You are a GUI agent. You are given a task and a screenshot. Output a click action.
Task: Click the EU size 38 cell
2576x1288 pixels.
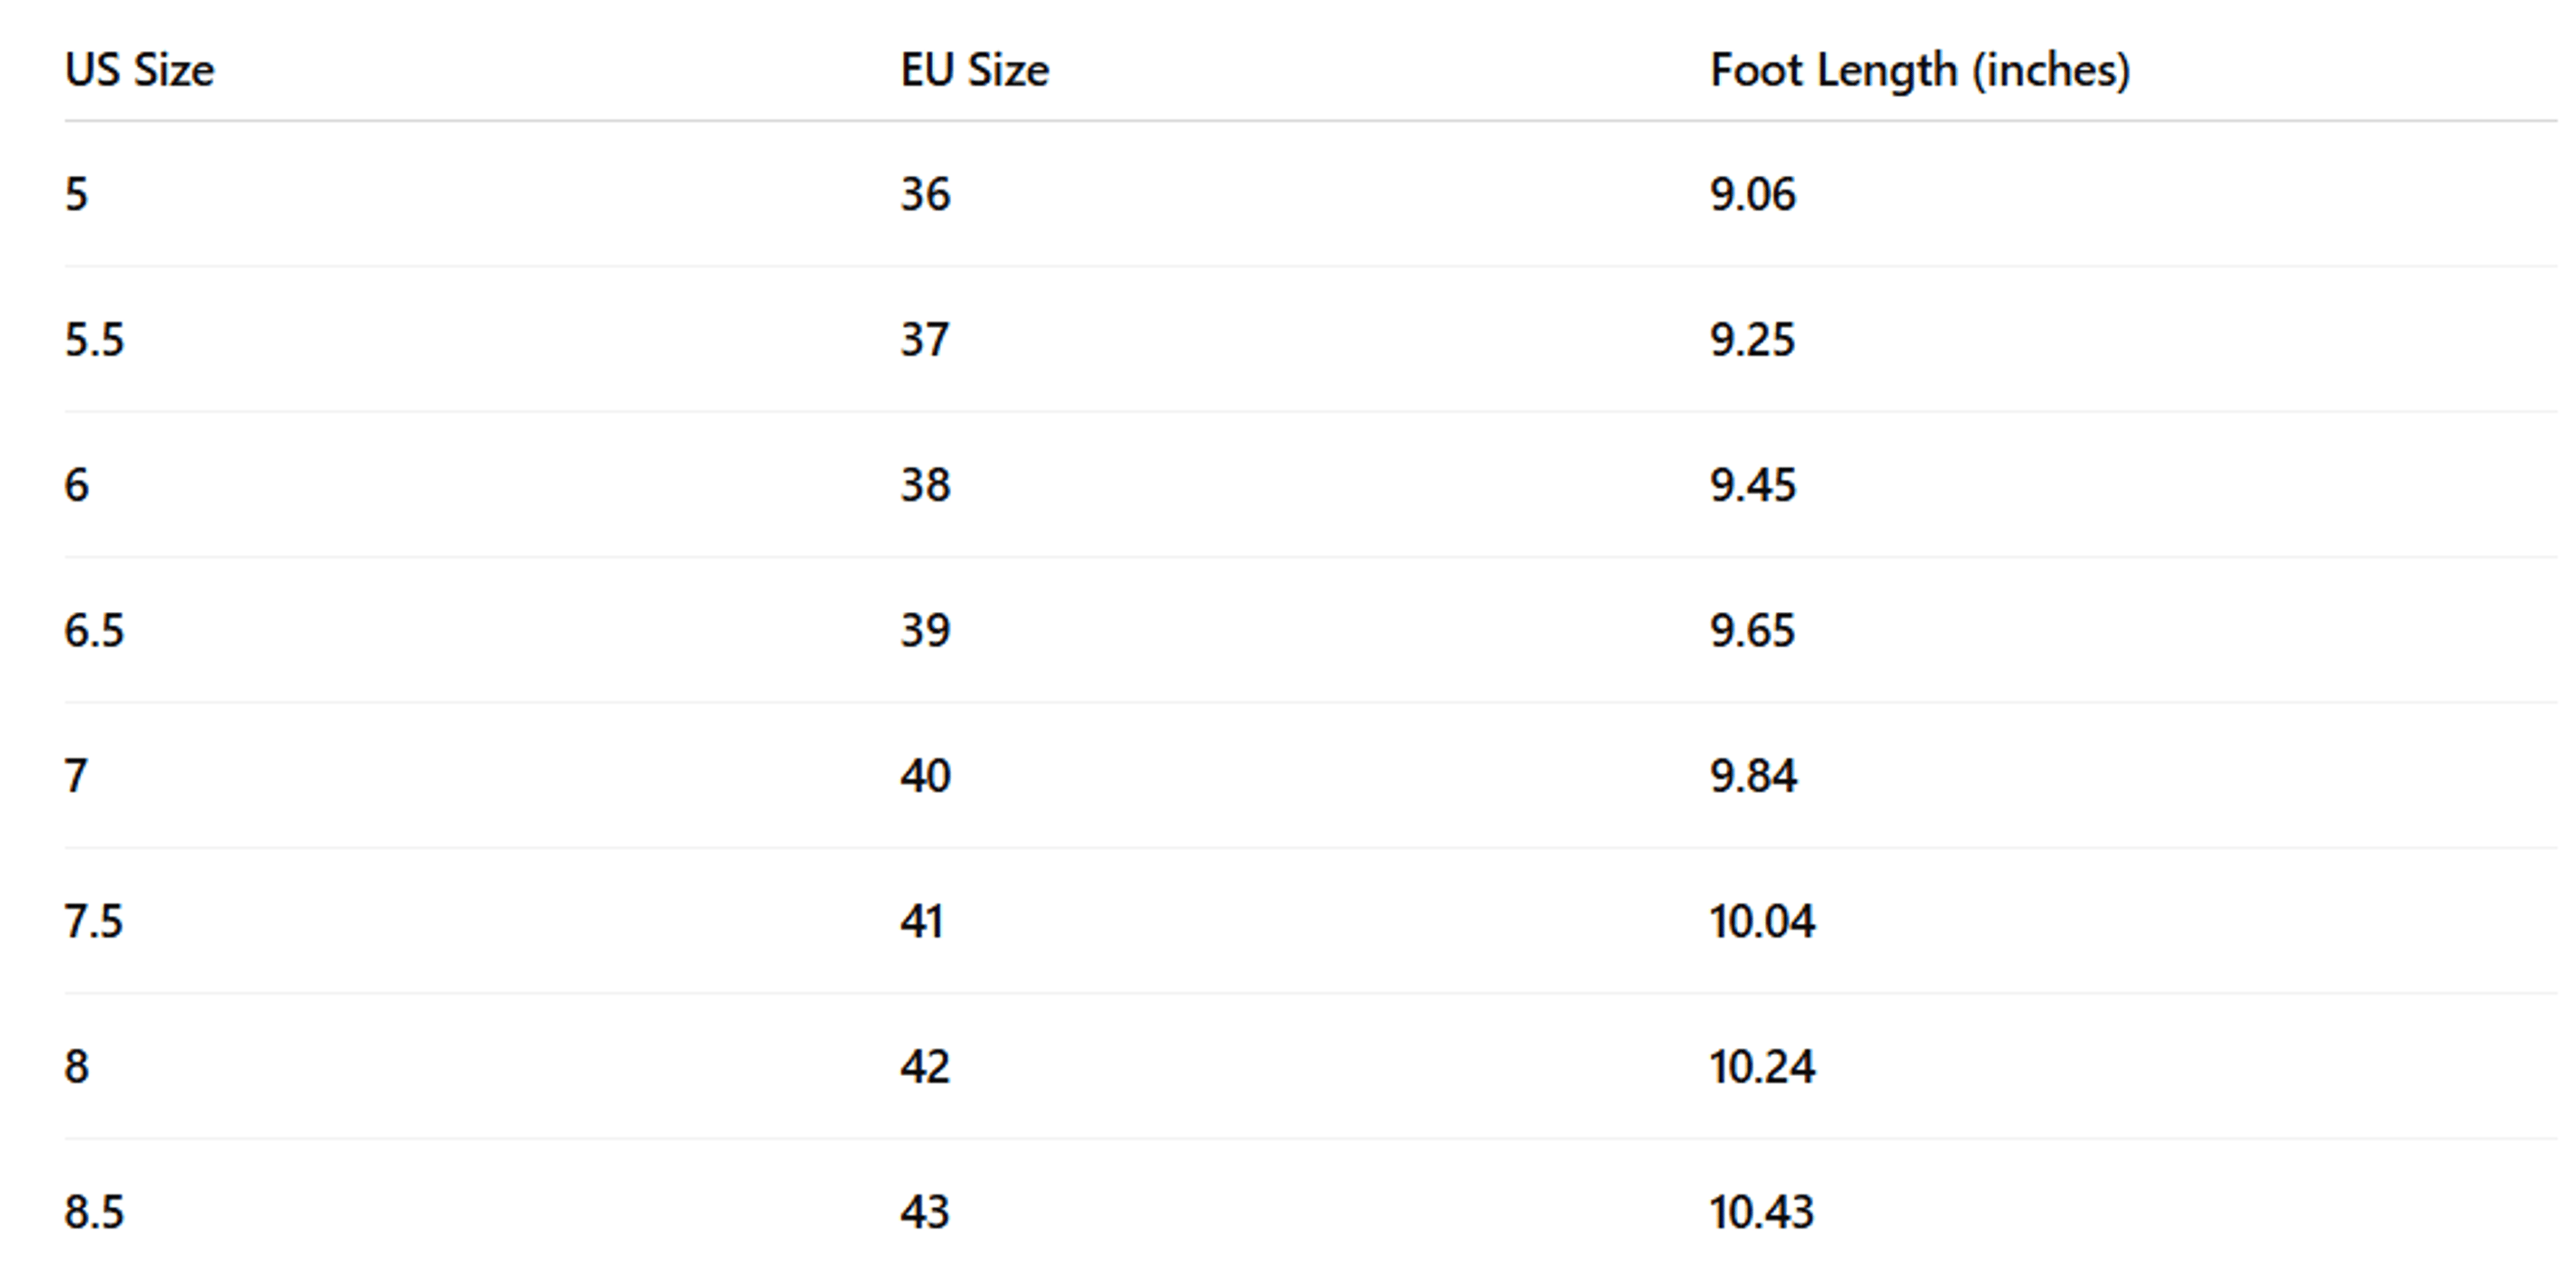point(925,485)
